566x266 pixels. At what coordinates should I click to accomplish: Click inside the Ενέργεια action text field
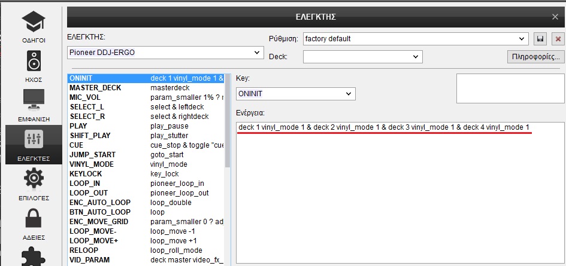coord(399,191)
